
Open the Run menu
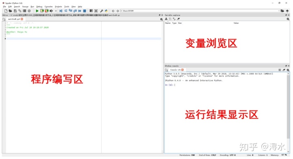[x=32, y=6]
